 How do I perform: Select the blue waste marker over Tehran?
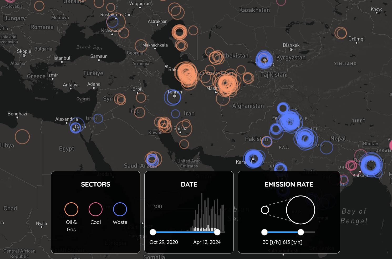[x=173, y=97]
